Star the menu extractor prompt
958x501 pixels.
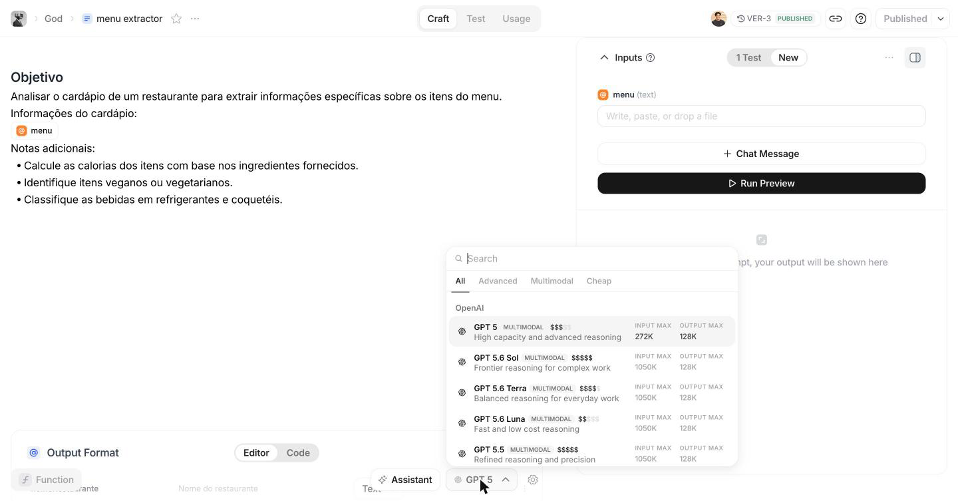(176, 19)
